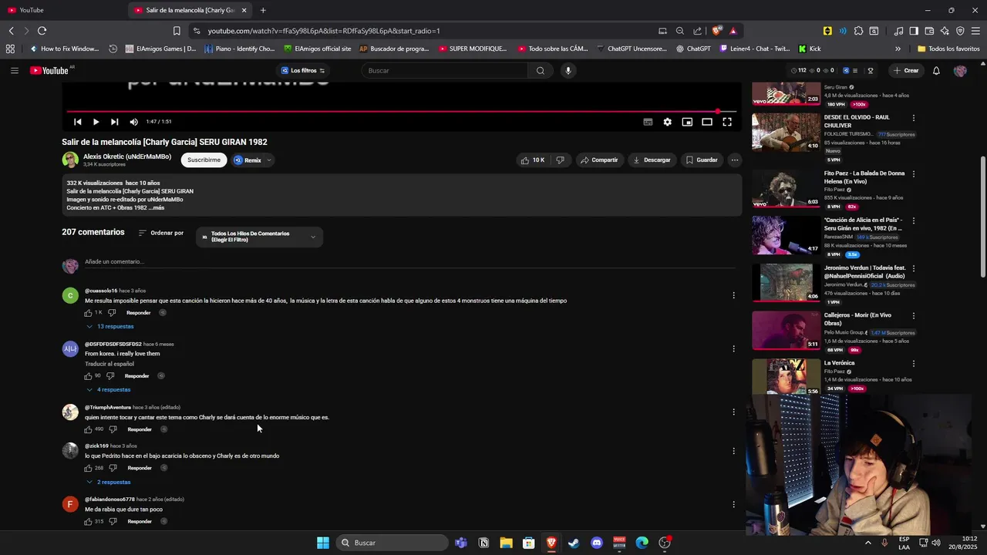987x555 pixels.
Task: Expand the description with ...más
Action: point(156,207)
